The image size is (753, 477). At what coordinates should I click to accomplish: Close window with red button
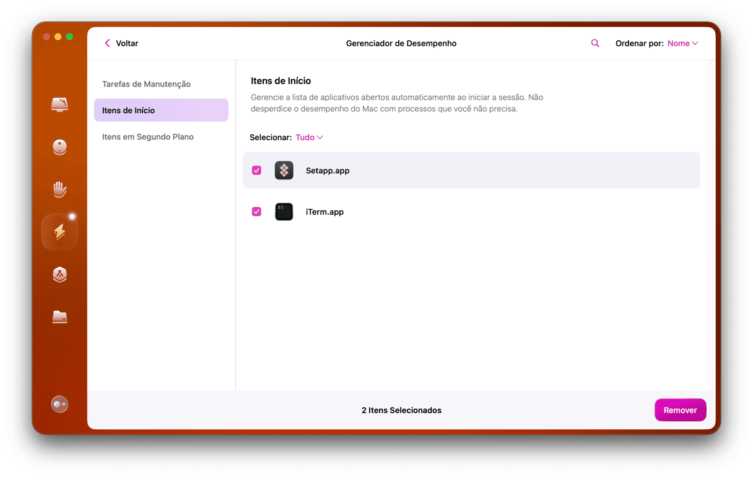[46, 37]
